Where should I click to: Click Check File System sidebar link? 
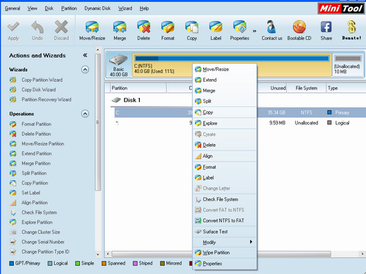click(x=40, y=213)
